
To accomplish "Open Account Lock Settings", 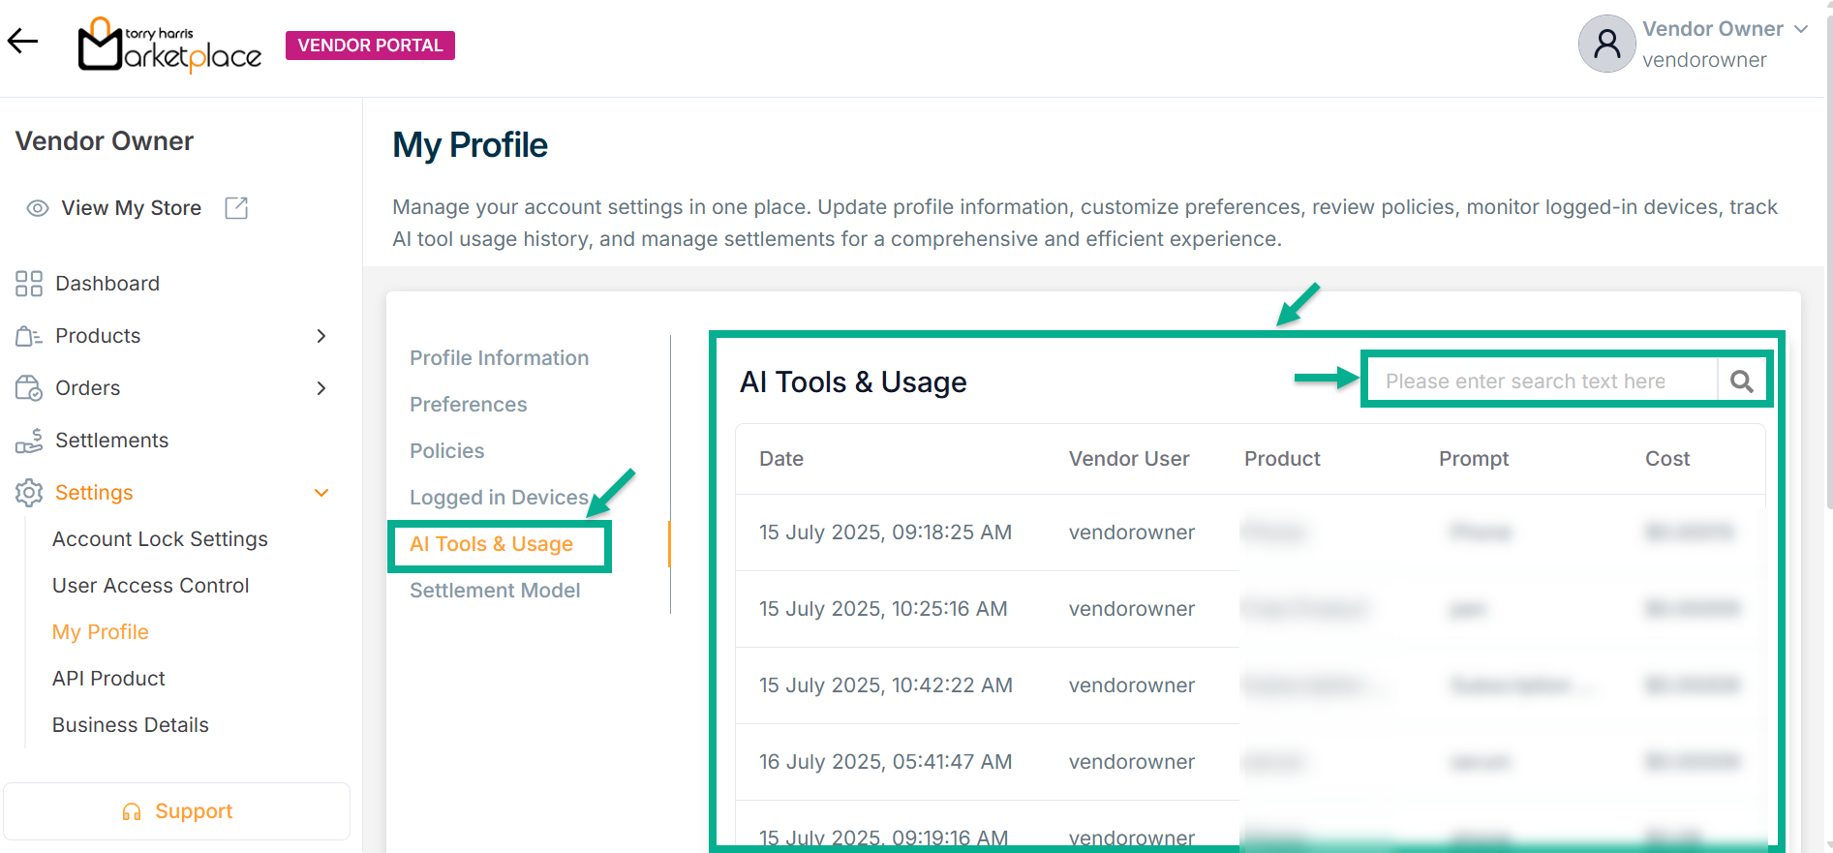I will pos(160,539).
